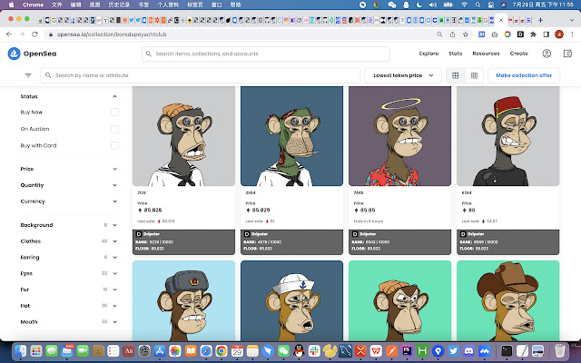
Task: Check the Buy with Card checkbox
Action: [x=115, y=145]
